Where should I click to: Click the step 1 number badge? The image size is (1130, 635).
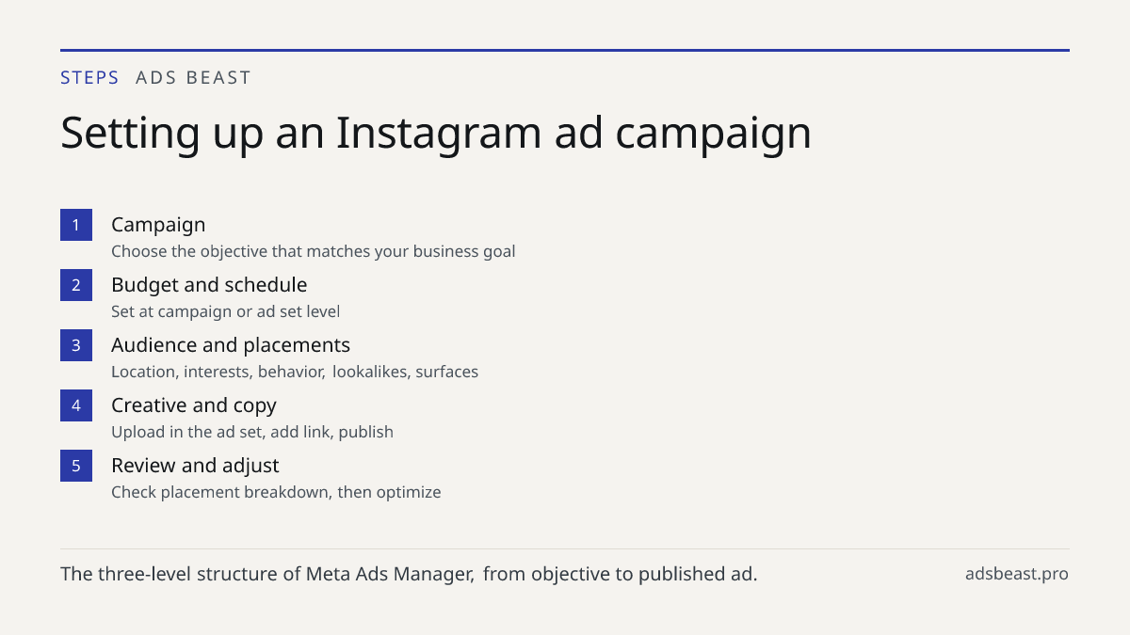(x=76, y=225)
